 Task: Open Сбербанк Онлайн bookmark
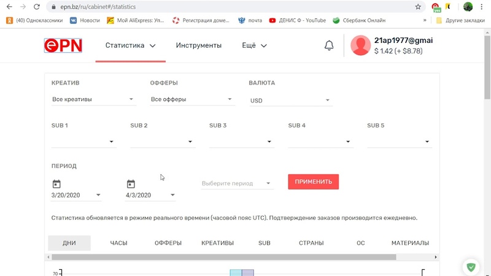(359, 20)
